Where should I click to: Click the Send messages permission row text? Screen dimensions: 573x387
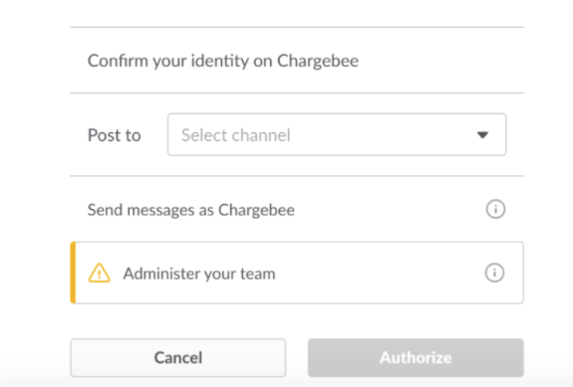tap(191, 211)
